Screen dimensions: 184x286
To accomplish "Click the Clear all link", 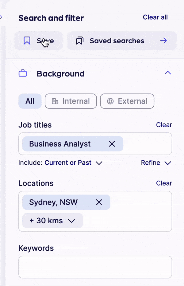I will 155,17.
